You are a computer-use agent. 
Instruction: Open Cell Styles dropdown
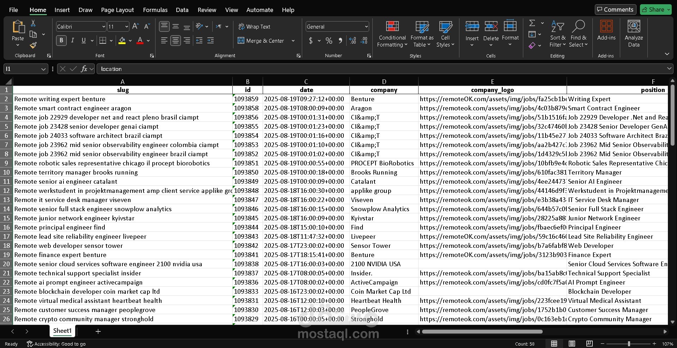445,34
